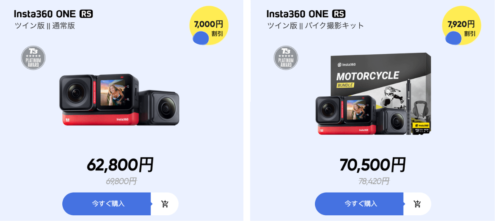Click the 70,500円 price text
Screen dimensions: 495x221
point(372,165)
